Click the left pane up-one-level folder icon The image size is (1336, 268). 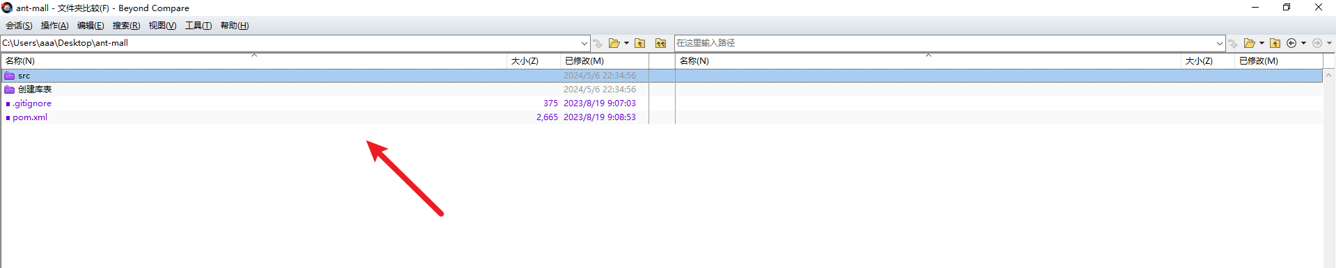click(640, 43)
